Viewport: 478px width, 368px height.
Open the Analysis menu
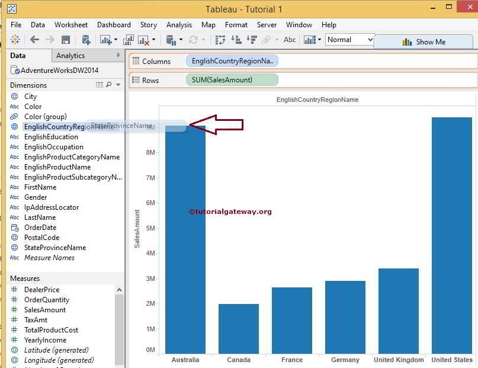(179, 25)
